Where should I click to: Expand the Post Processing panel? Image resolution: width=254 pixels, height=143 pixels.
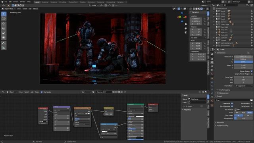click(x=222, y=126)
